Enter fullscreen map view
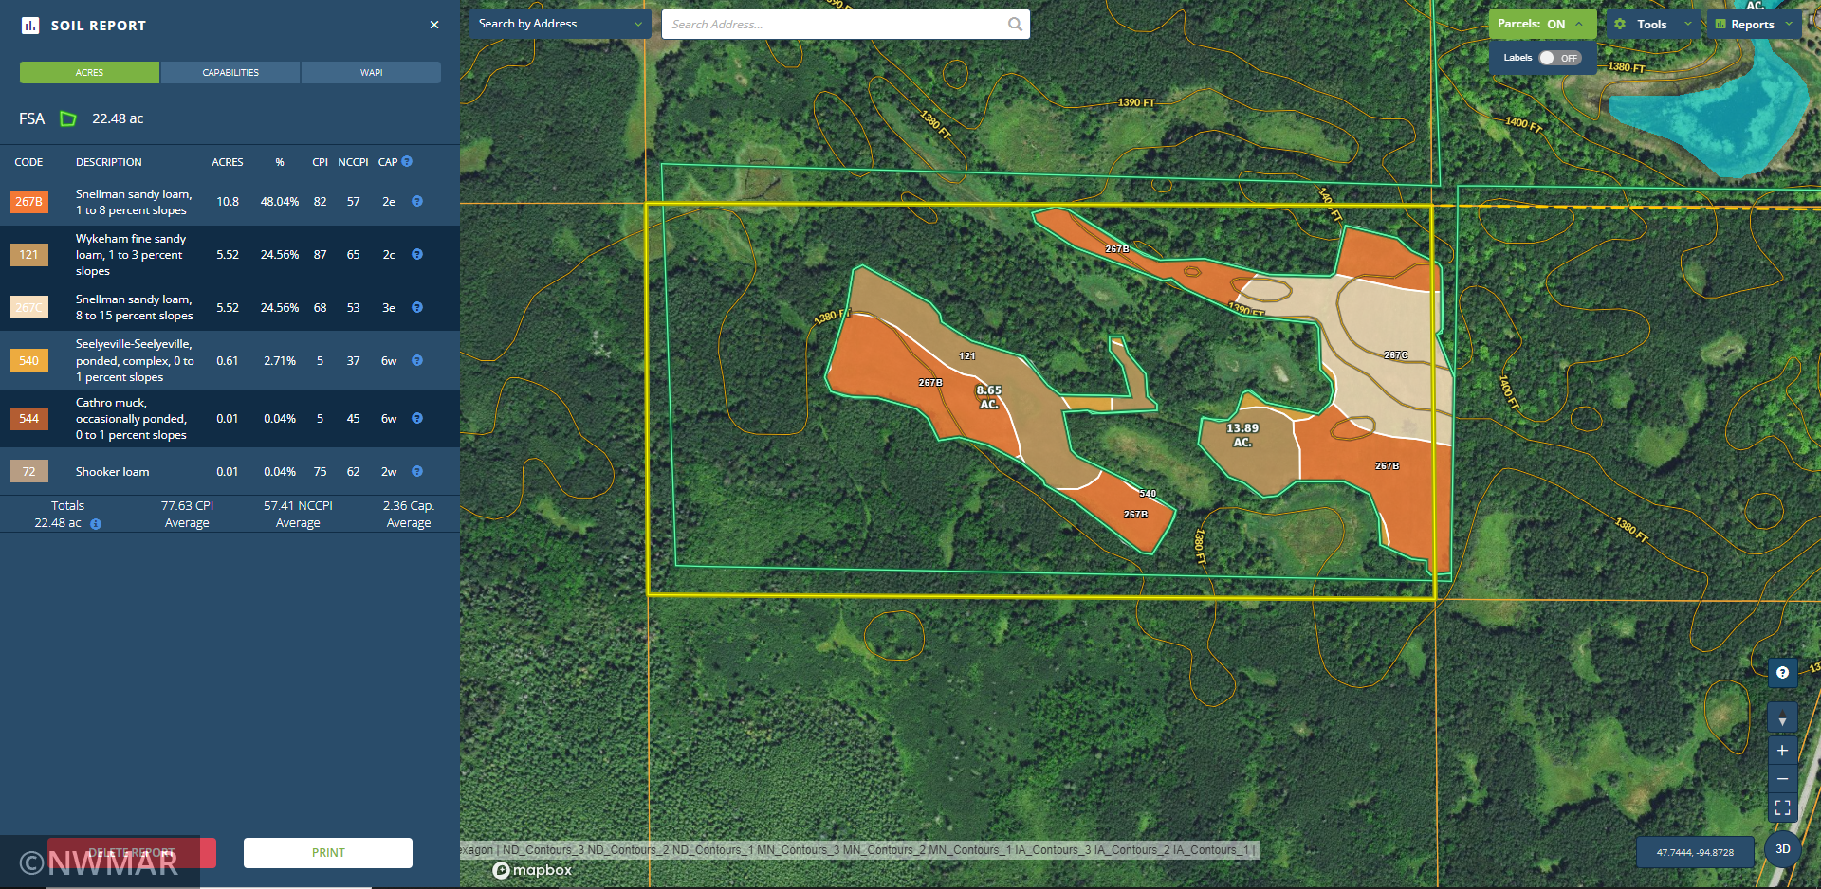Screen dimensions: 1821x889 (x=1782, y=807)
